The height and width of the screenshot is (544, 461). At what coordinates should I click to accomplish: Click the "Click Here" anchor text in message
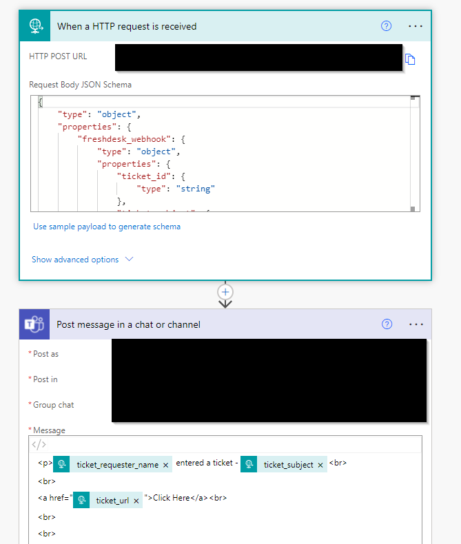[x=172, y=498]
